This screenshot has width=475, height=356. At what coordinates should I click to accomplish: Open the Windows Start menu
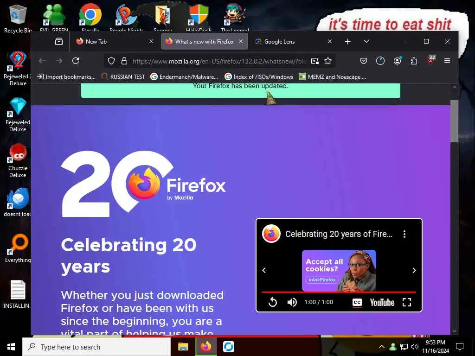[x=11, y=347]
